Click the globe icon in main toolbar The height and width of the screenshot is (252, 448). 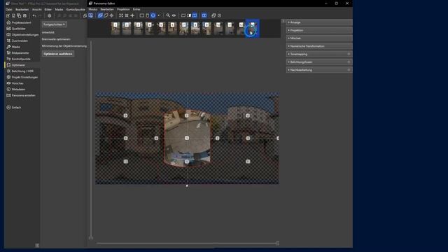pos(50,15)
